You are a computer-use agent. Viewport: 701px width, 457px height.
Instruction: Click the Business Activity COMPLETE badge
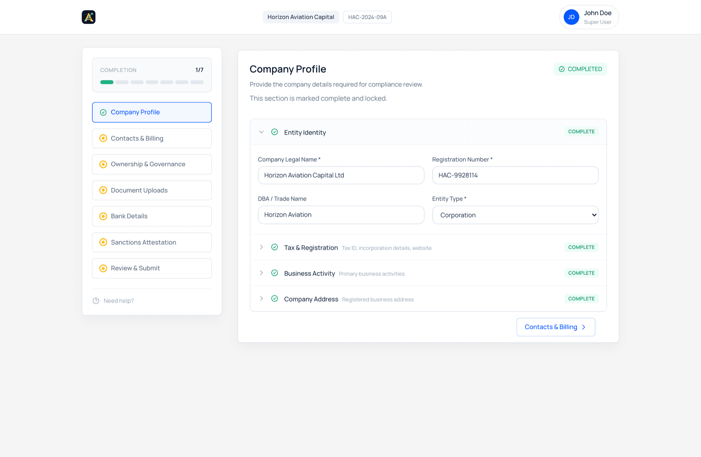tap(581, 273)
